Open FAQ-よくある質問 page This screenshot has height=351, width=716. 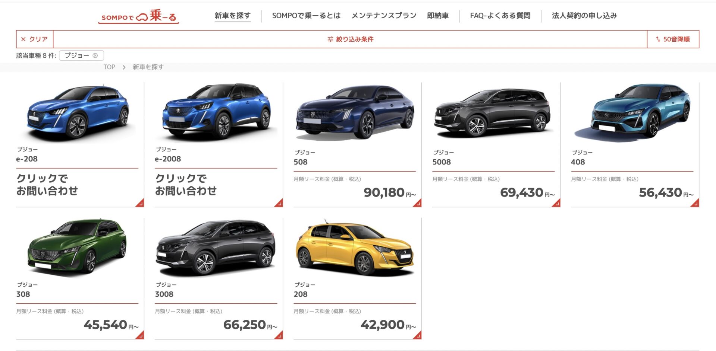tap(500, 16)
